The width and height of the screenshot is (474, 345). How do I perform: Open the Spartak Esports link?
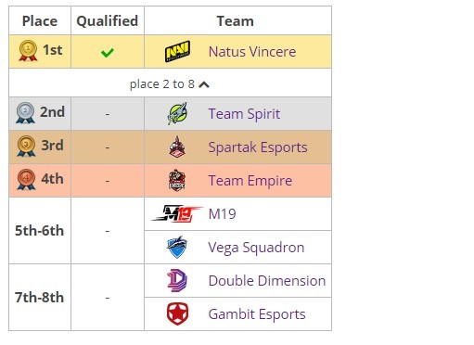pyautogui.click(x=258, y=147)
